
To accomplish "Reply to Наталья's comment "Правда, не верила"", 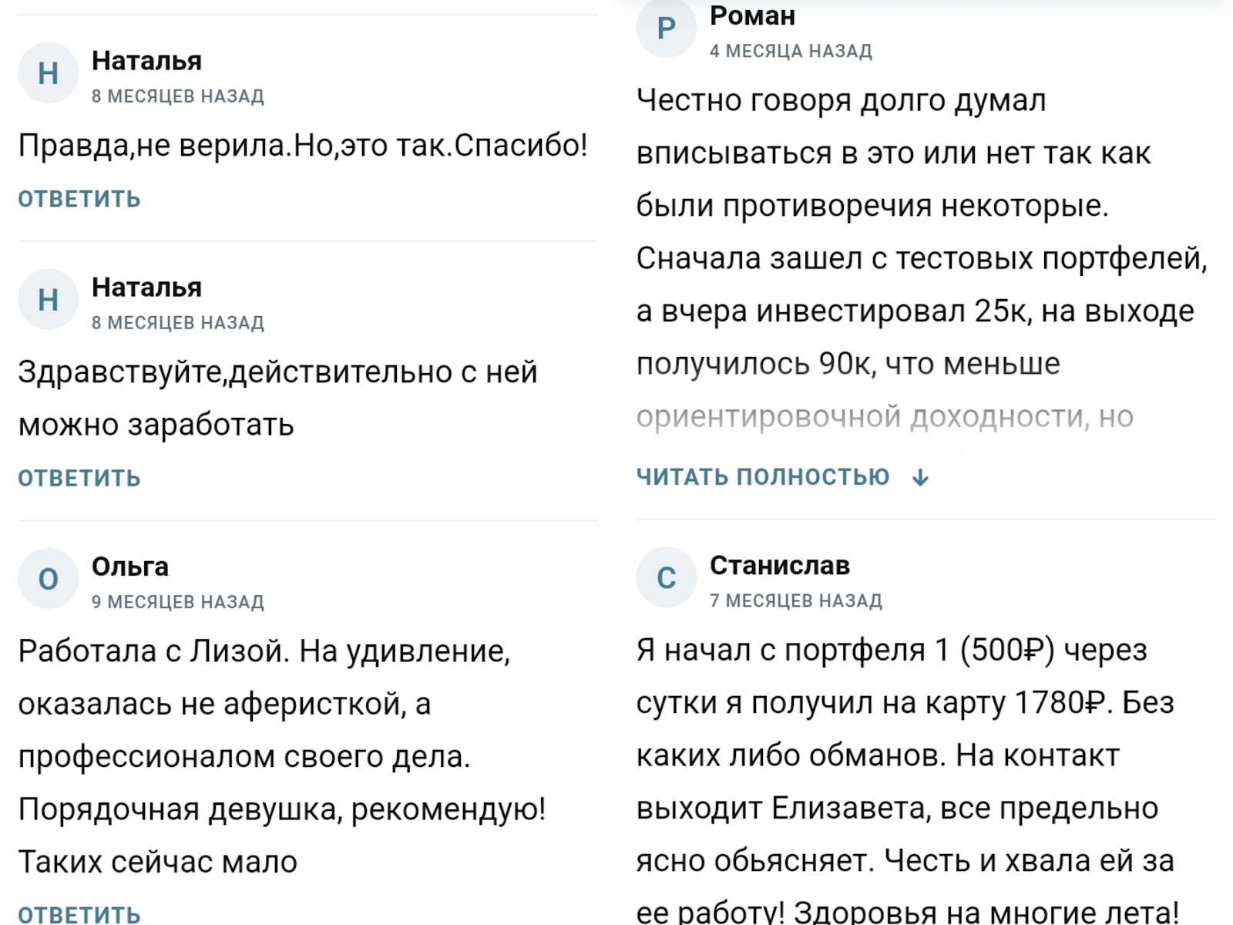I will click(79, 199).
